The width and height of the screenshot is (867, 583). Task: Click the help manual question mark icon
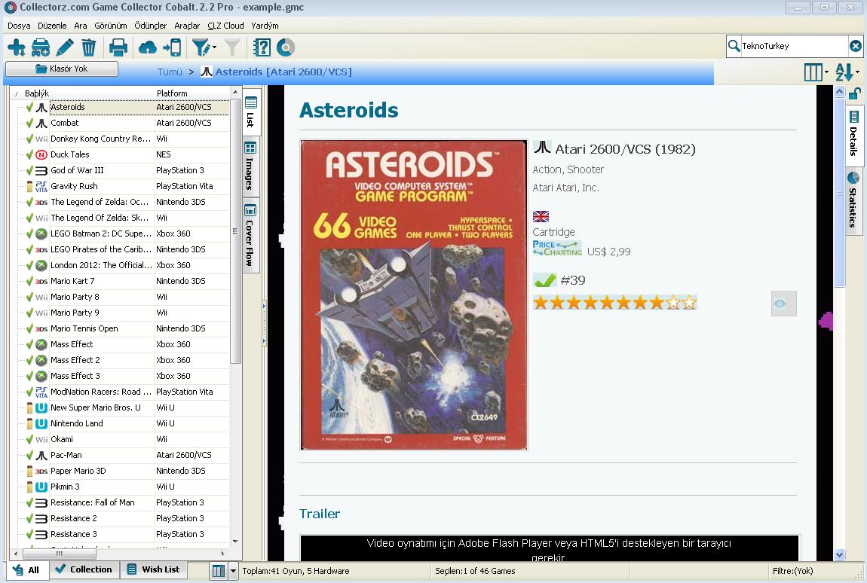click(262, 48)
